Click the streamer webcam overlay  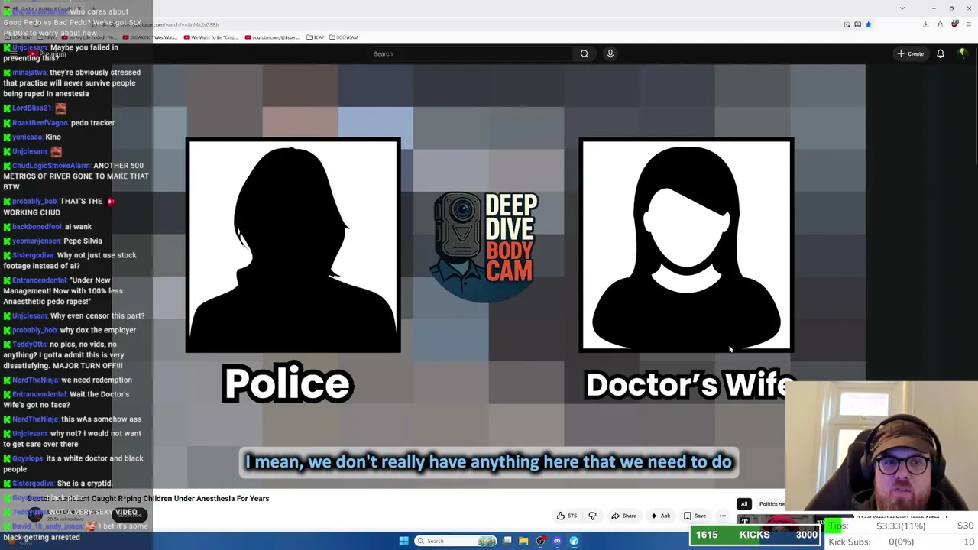(x=882, y=447)
